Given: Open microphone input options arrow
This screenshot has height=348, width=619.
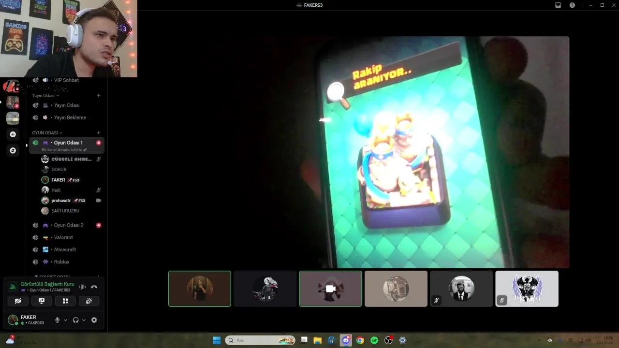Looking at the screenshot, I should point(65,320).
